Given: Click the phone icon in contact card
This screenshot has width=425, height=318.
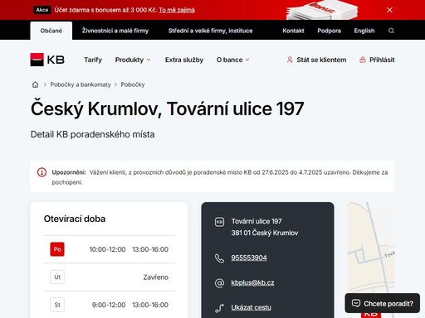Looking at the screenshot, I should pos(219,258).
